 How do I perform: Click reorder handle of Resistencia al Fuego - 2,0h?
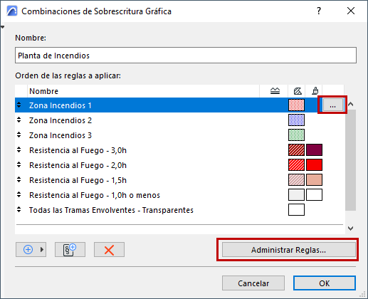19,164
